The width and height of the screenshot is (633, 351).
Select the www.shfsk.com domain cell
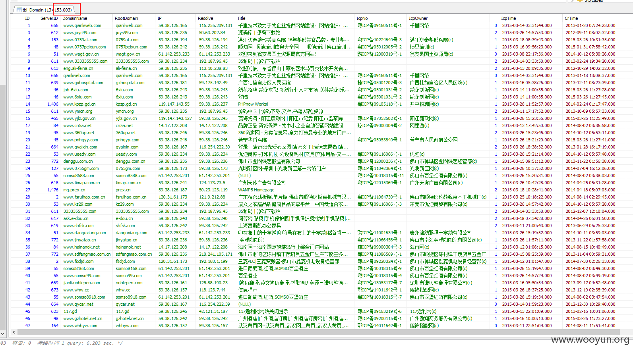79,226
